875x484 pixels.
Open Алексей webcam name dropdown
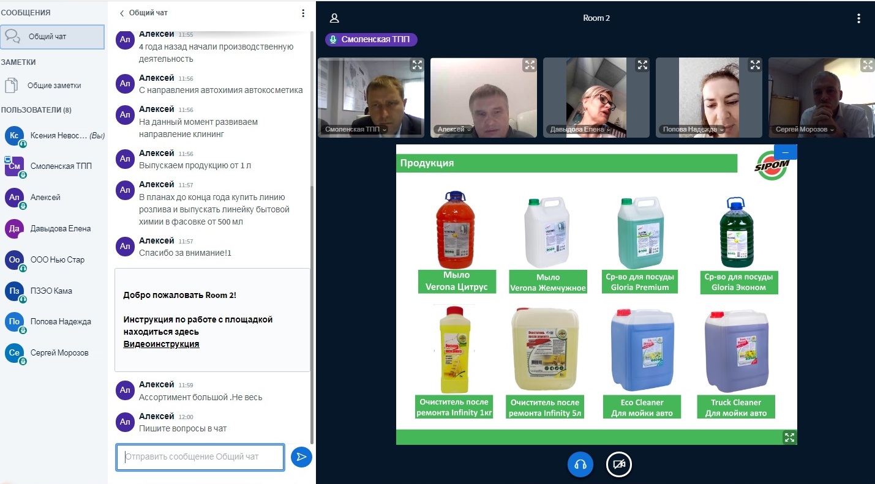click(x=454, y=130)
